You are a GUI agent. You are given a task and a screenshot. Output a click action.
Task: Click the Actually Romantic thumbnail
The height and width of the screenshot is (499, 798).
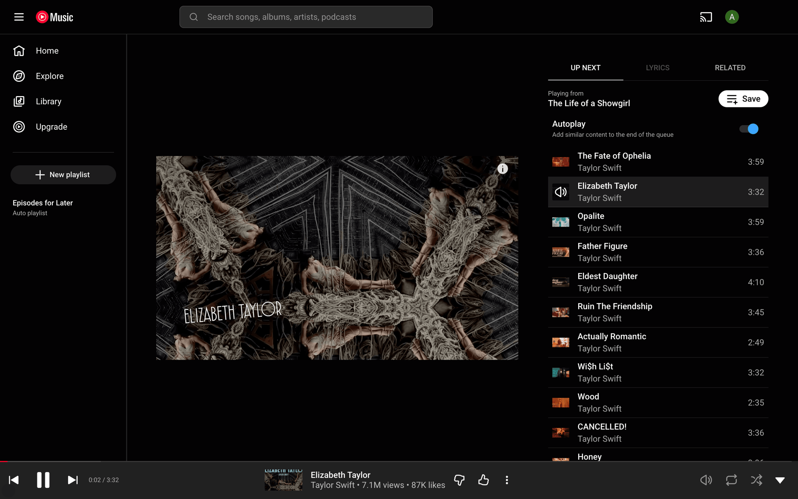[561, 342]
